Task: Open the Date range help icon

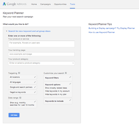Action: [x=20, y=98]
